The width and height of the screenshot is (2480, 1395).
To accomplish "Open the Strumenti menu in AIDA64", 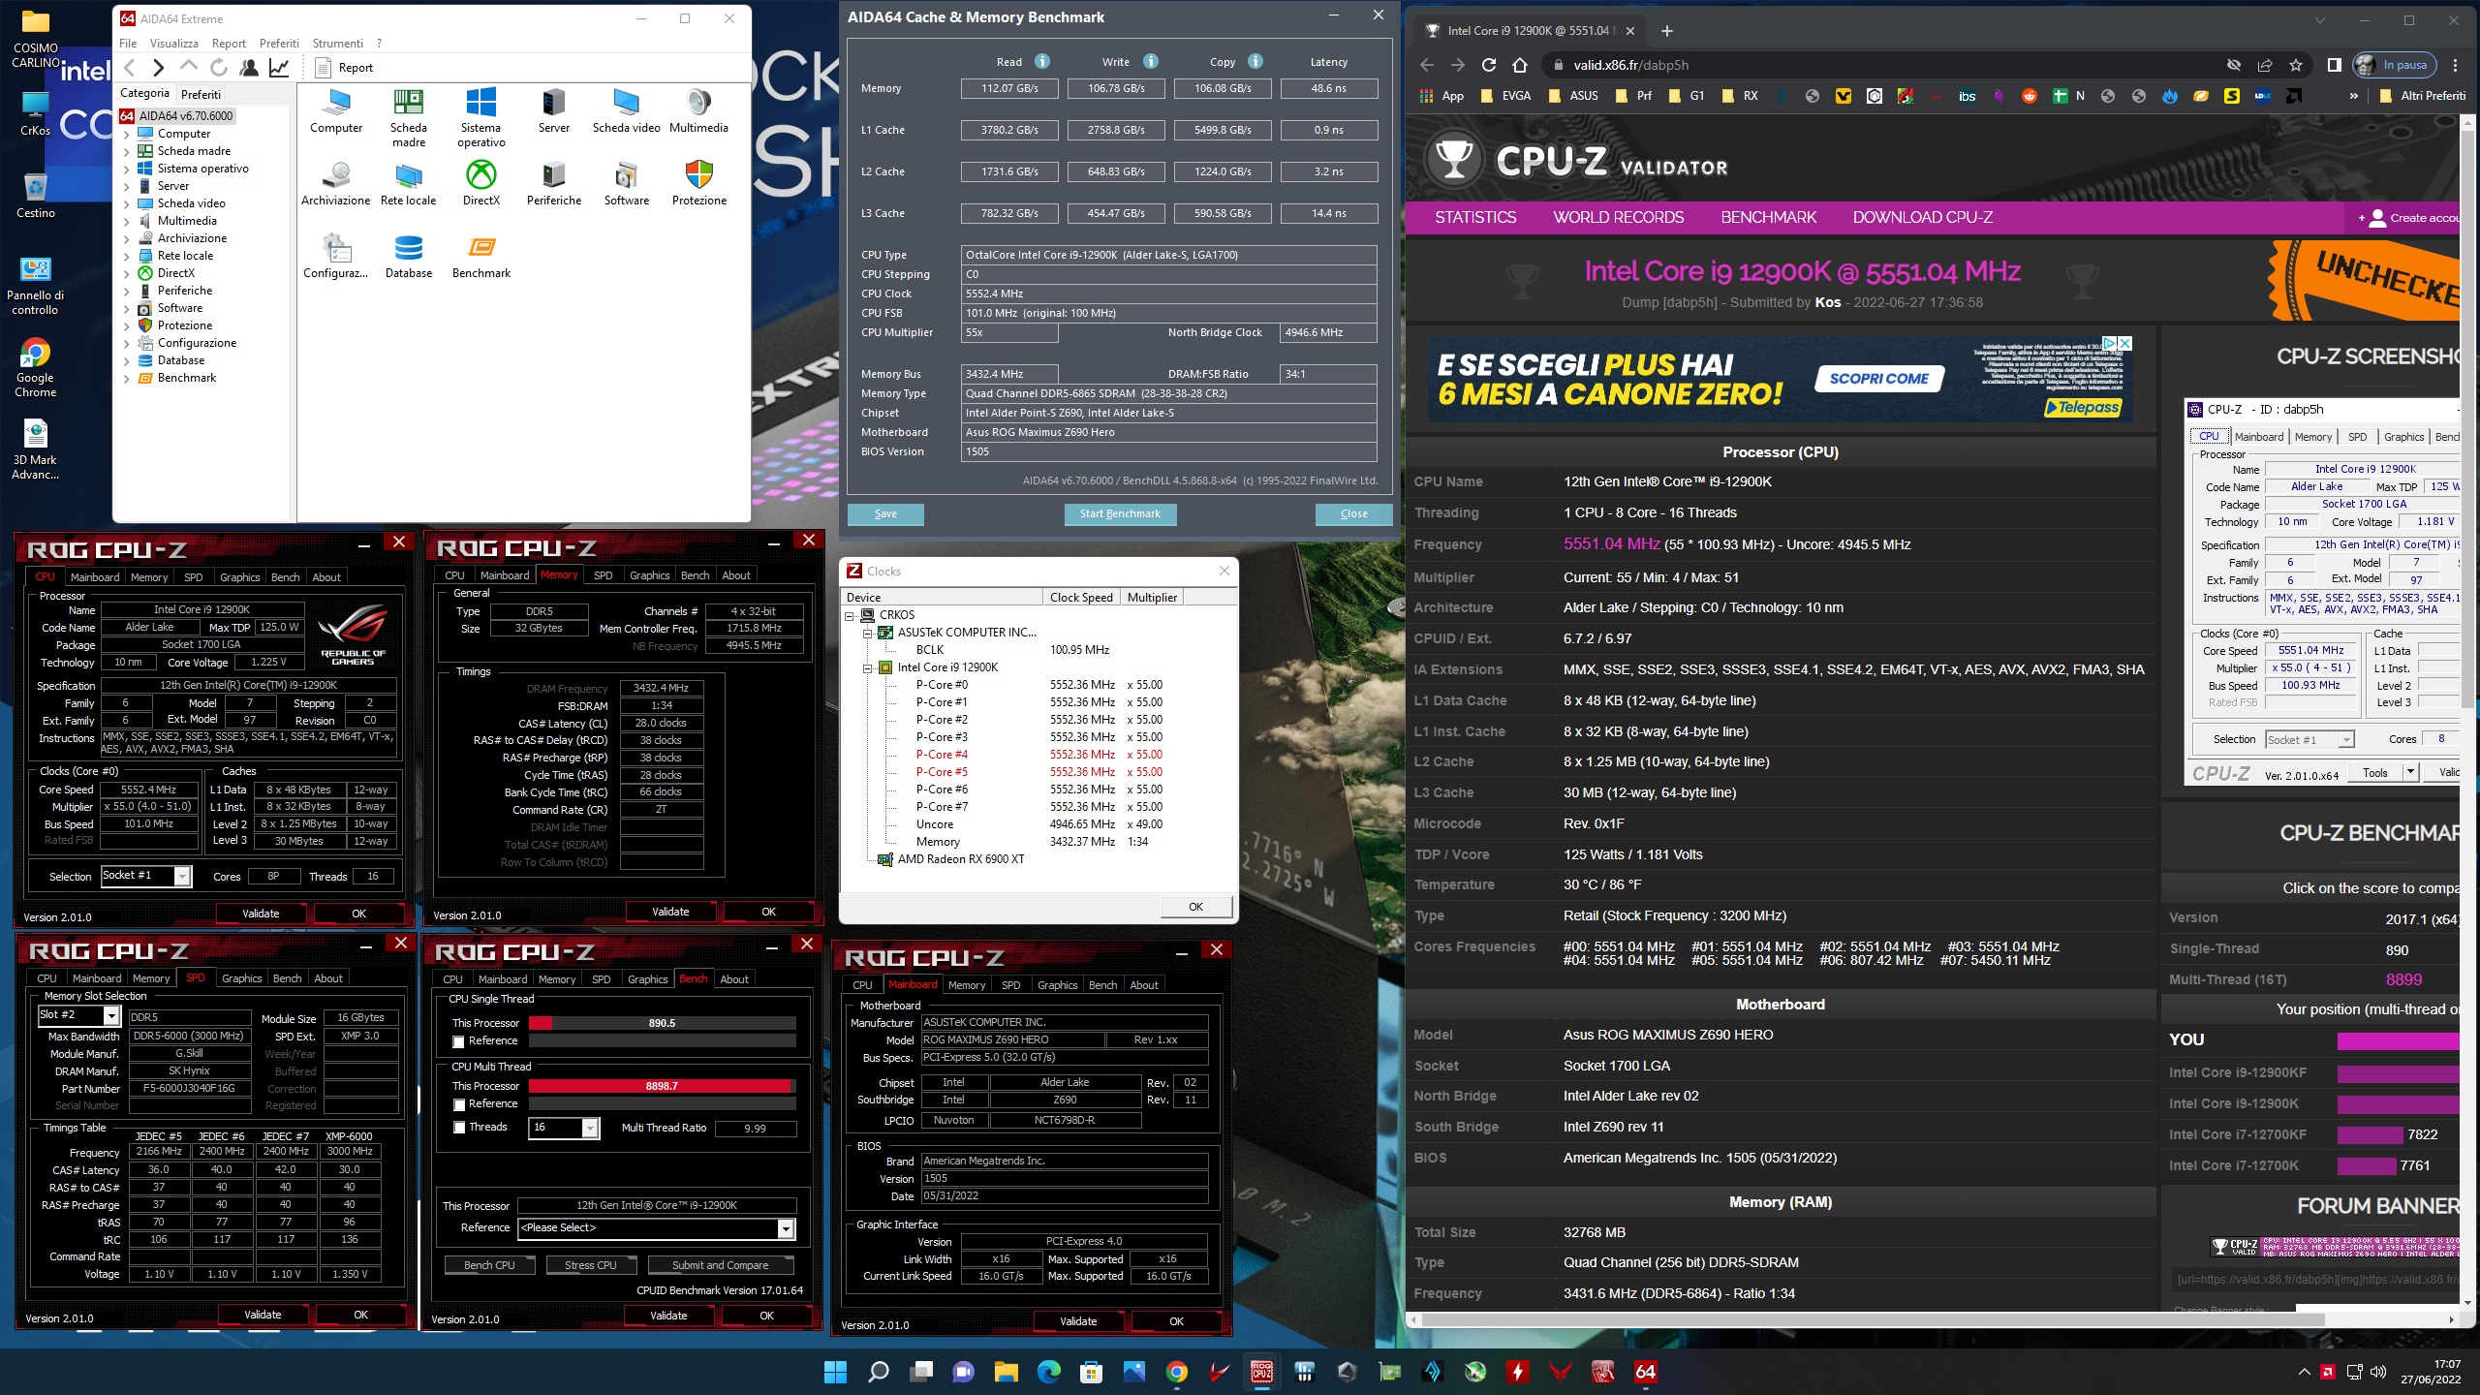I will (x=337, y=43).
